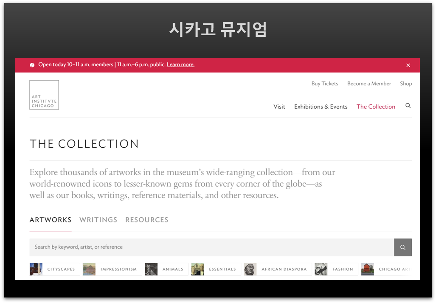Select the Fashion category label
The image size is (436, 303).
coord(343,269)
